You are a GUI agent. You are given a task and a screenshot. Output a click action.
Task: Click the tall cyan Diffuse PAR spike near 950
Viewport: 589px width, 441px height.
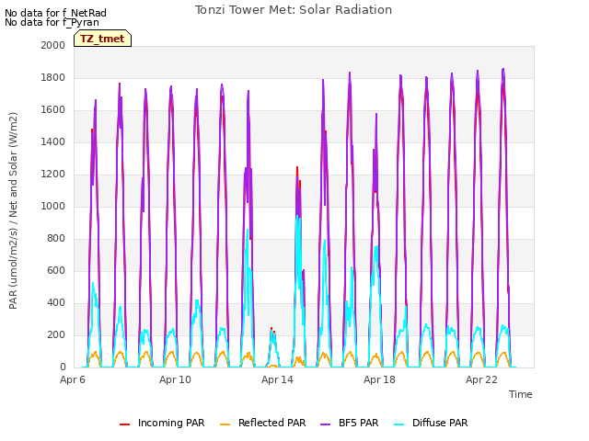(297, 217)
